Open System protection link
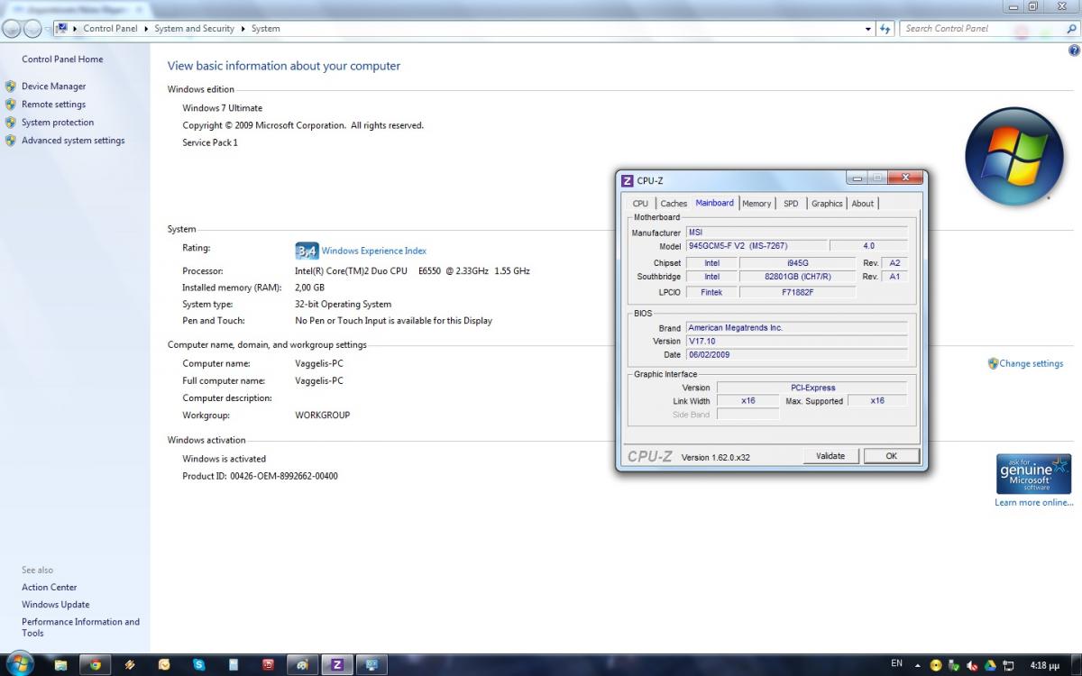The width and height of the screenshot is (1082, 676). pos(58,123)
